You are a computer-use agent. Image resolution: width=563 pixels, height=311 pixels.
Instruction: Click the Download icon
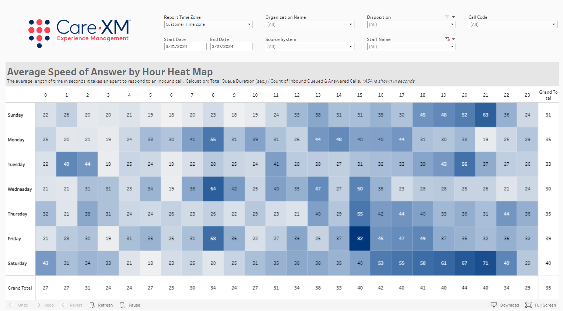click(x=494, y=305)
